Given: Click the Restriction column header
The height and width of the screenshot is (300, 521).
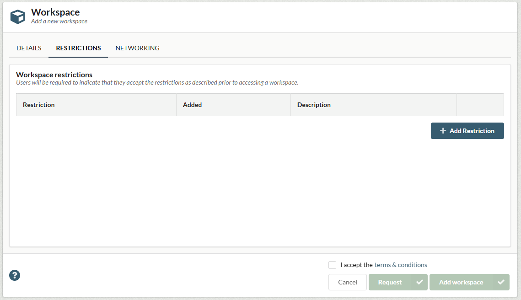Looking at the screenshot, I should 39,105.
